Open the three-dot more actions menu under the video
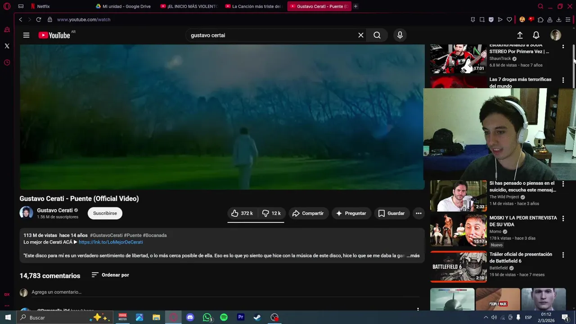Screen dimensions: 576x324 click(x=418, y=213)
